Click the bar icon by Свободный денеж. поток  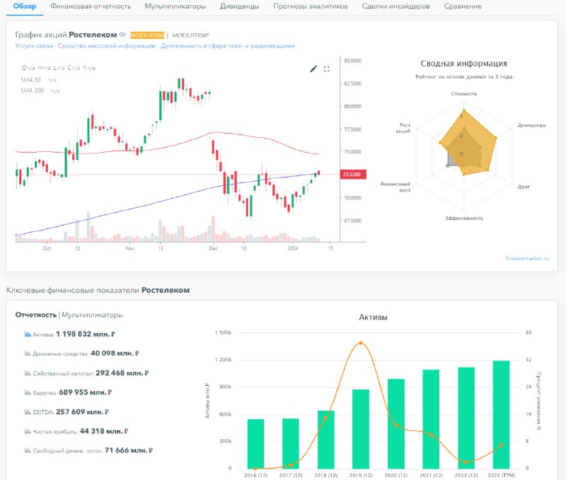(28, 450)
